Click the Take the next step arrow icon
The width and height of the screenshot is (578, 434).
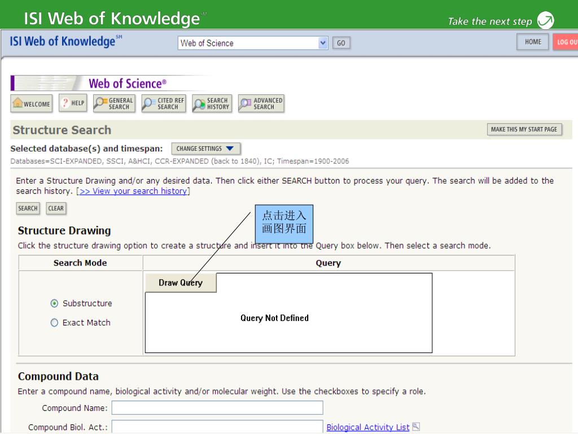tap(545, 20)
